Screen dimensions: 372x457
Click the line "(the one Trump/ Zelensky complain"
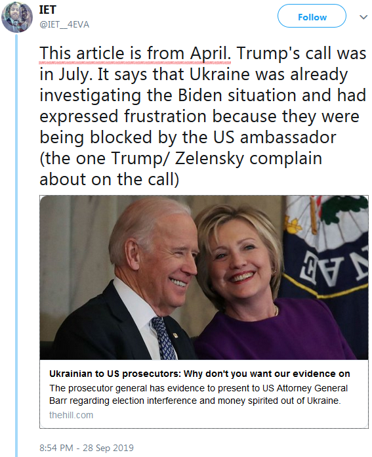click(x=181, y=158)
